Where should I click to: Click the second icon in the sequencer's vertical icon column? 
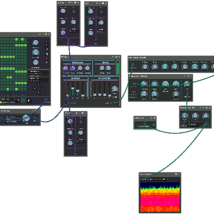point(47,49)
